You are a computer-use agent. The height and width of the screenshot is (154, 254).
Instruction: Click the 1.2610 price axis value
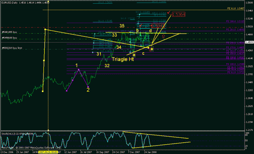(249, 114)
